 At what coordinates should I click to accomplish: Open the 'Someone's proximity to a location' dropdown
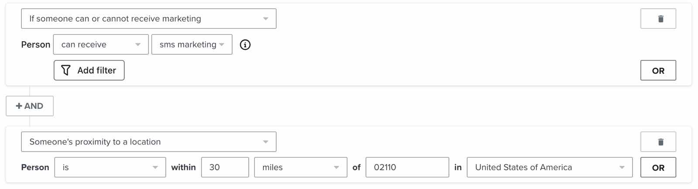[148, 142]
